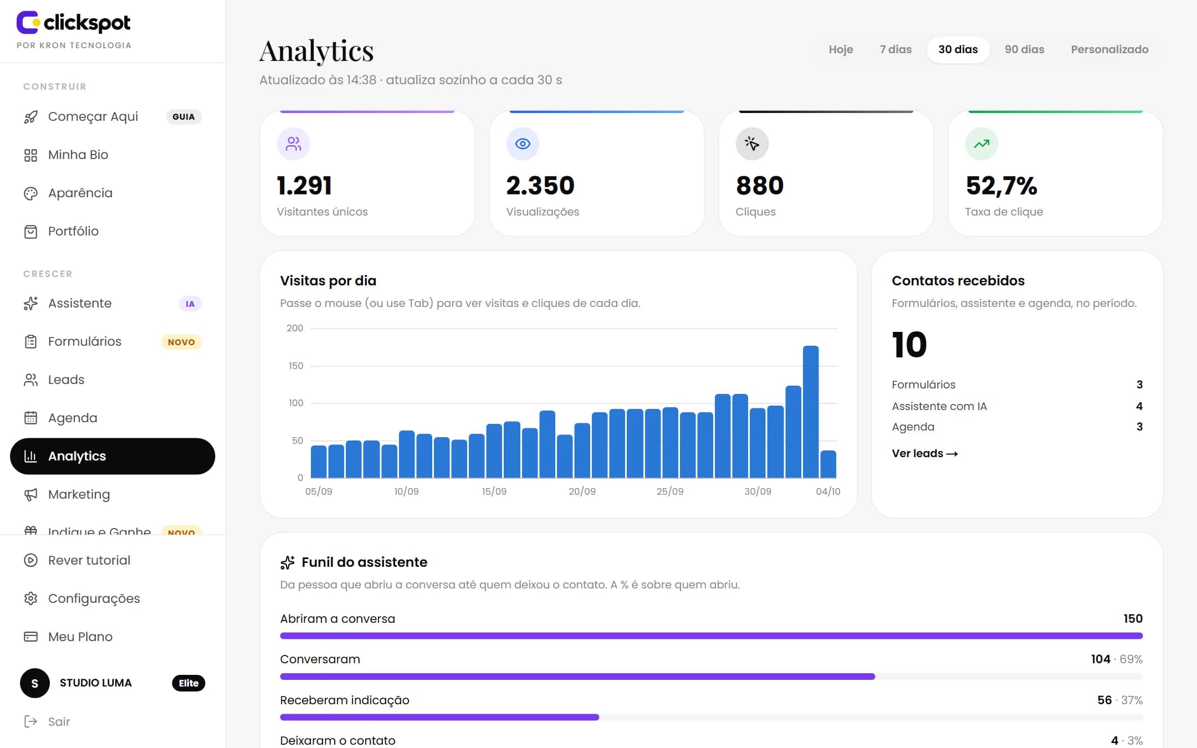
Task: Click the Formulários clipboard icon
Action: [31, 342]
